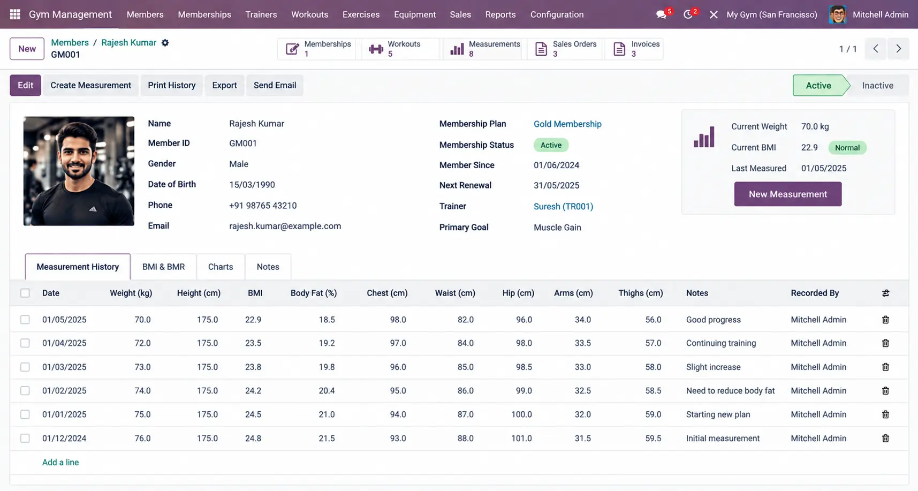Click the New Measurement button
The width and height of the screenshot is (918, 491).
click(787, 194)
